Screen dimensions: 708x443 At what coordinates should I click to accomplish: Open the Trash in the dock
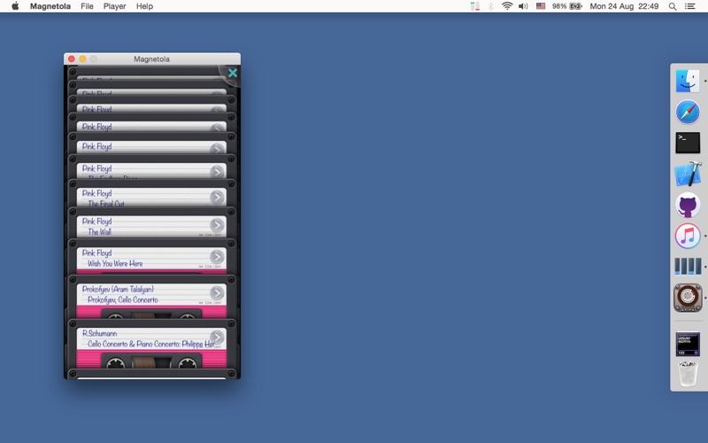(688, 374)
